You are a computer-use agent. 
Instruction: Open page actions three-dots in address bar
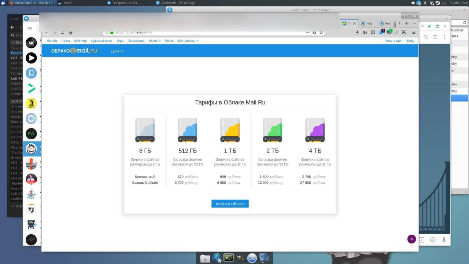307,32
